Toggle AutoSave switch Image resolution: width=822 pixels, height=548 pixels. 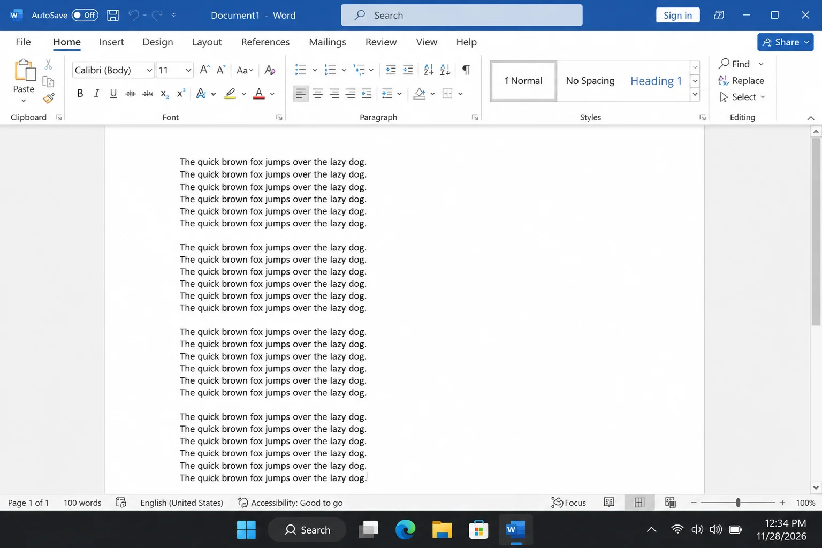(85, 15)
